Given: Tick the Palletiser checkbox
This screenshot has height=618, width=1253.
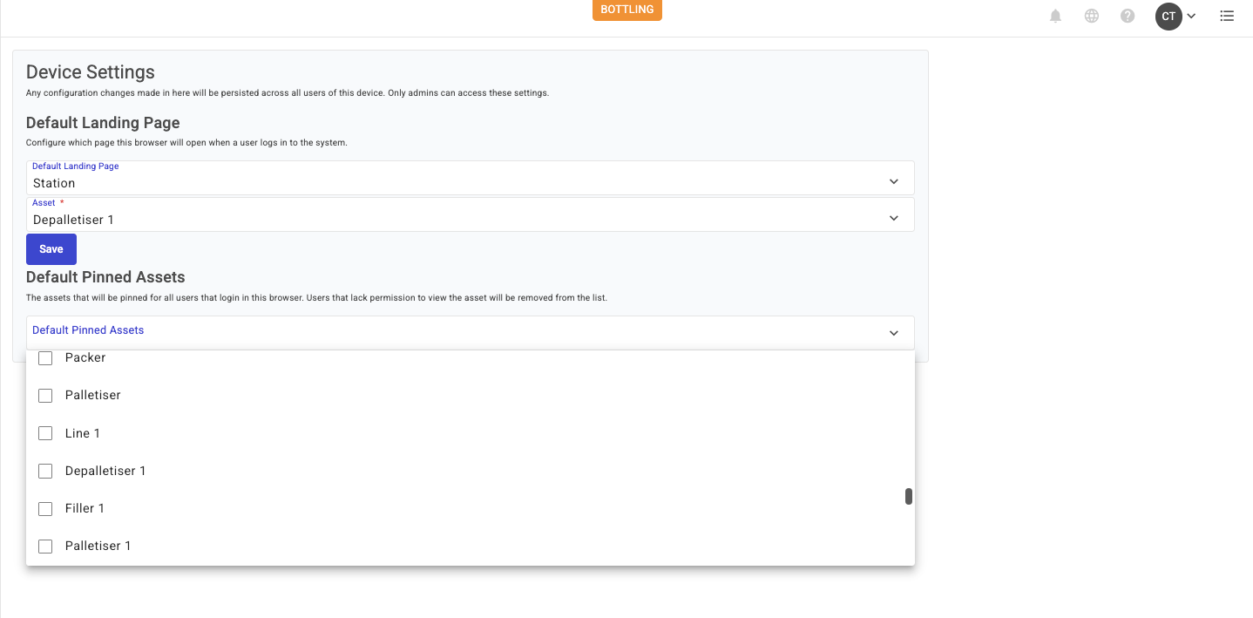Looking at the screenshot, I should coord(45,396).
